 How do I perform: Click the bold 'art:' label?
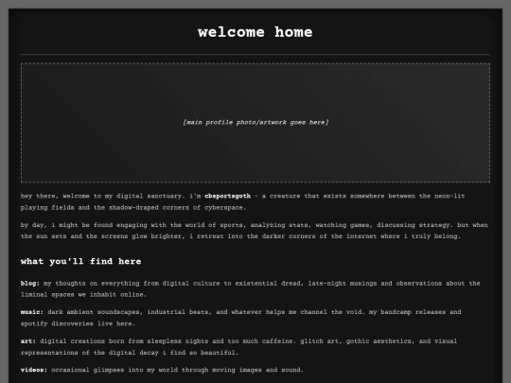[x=28, y=341]
